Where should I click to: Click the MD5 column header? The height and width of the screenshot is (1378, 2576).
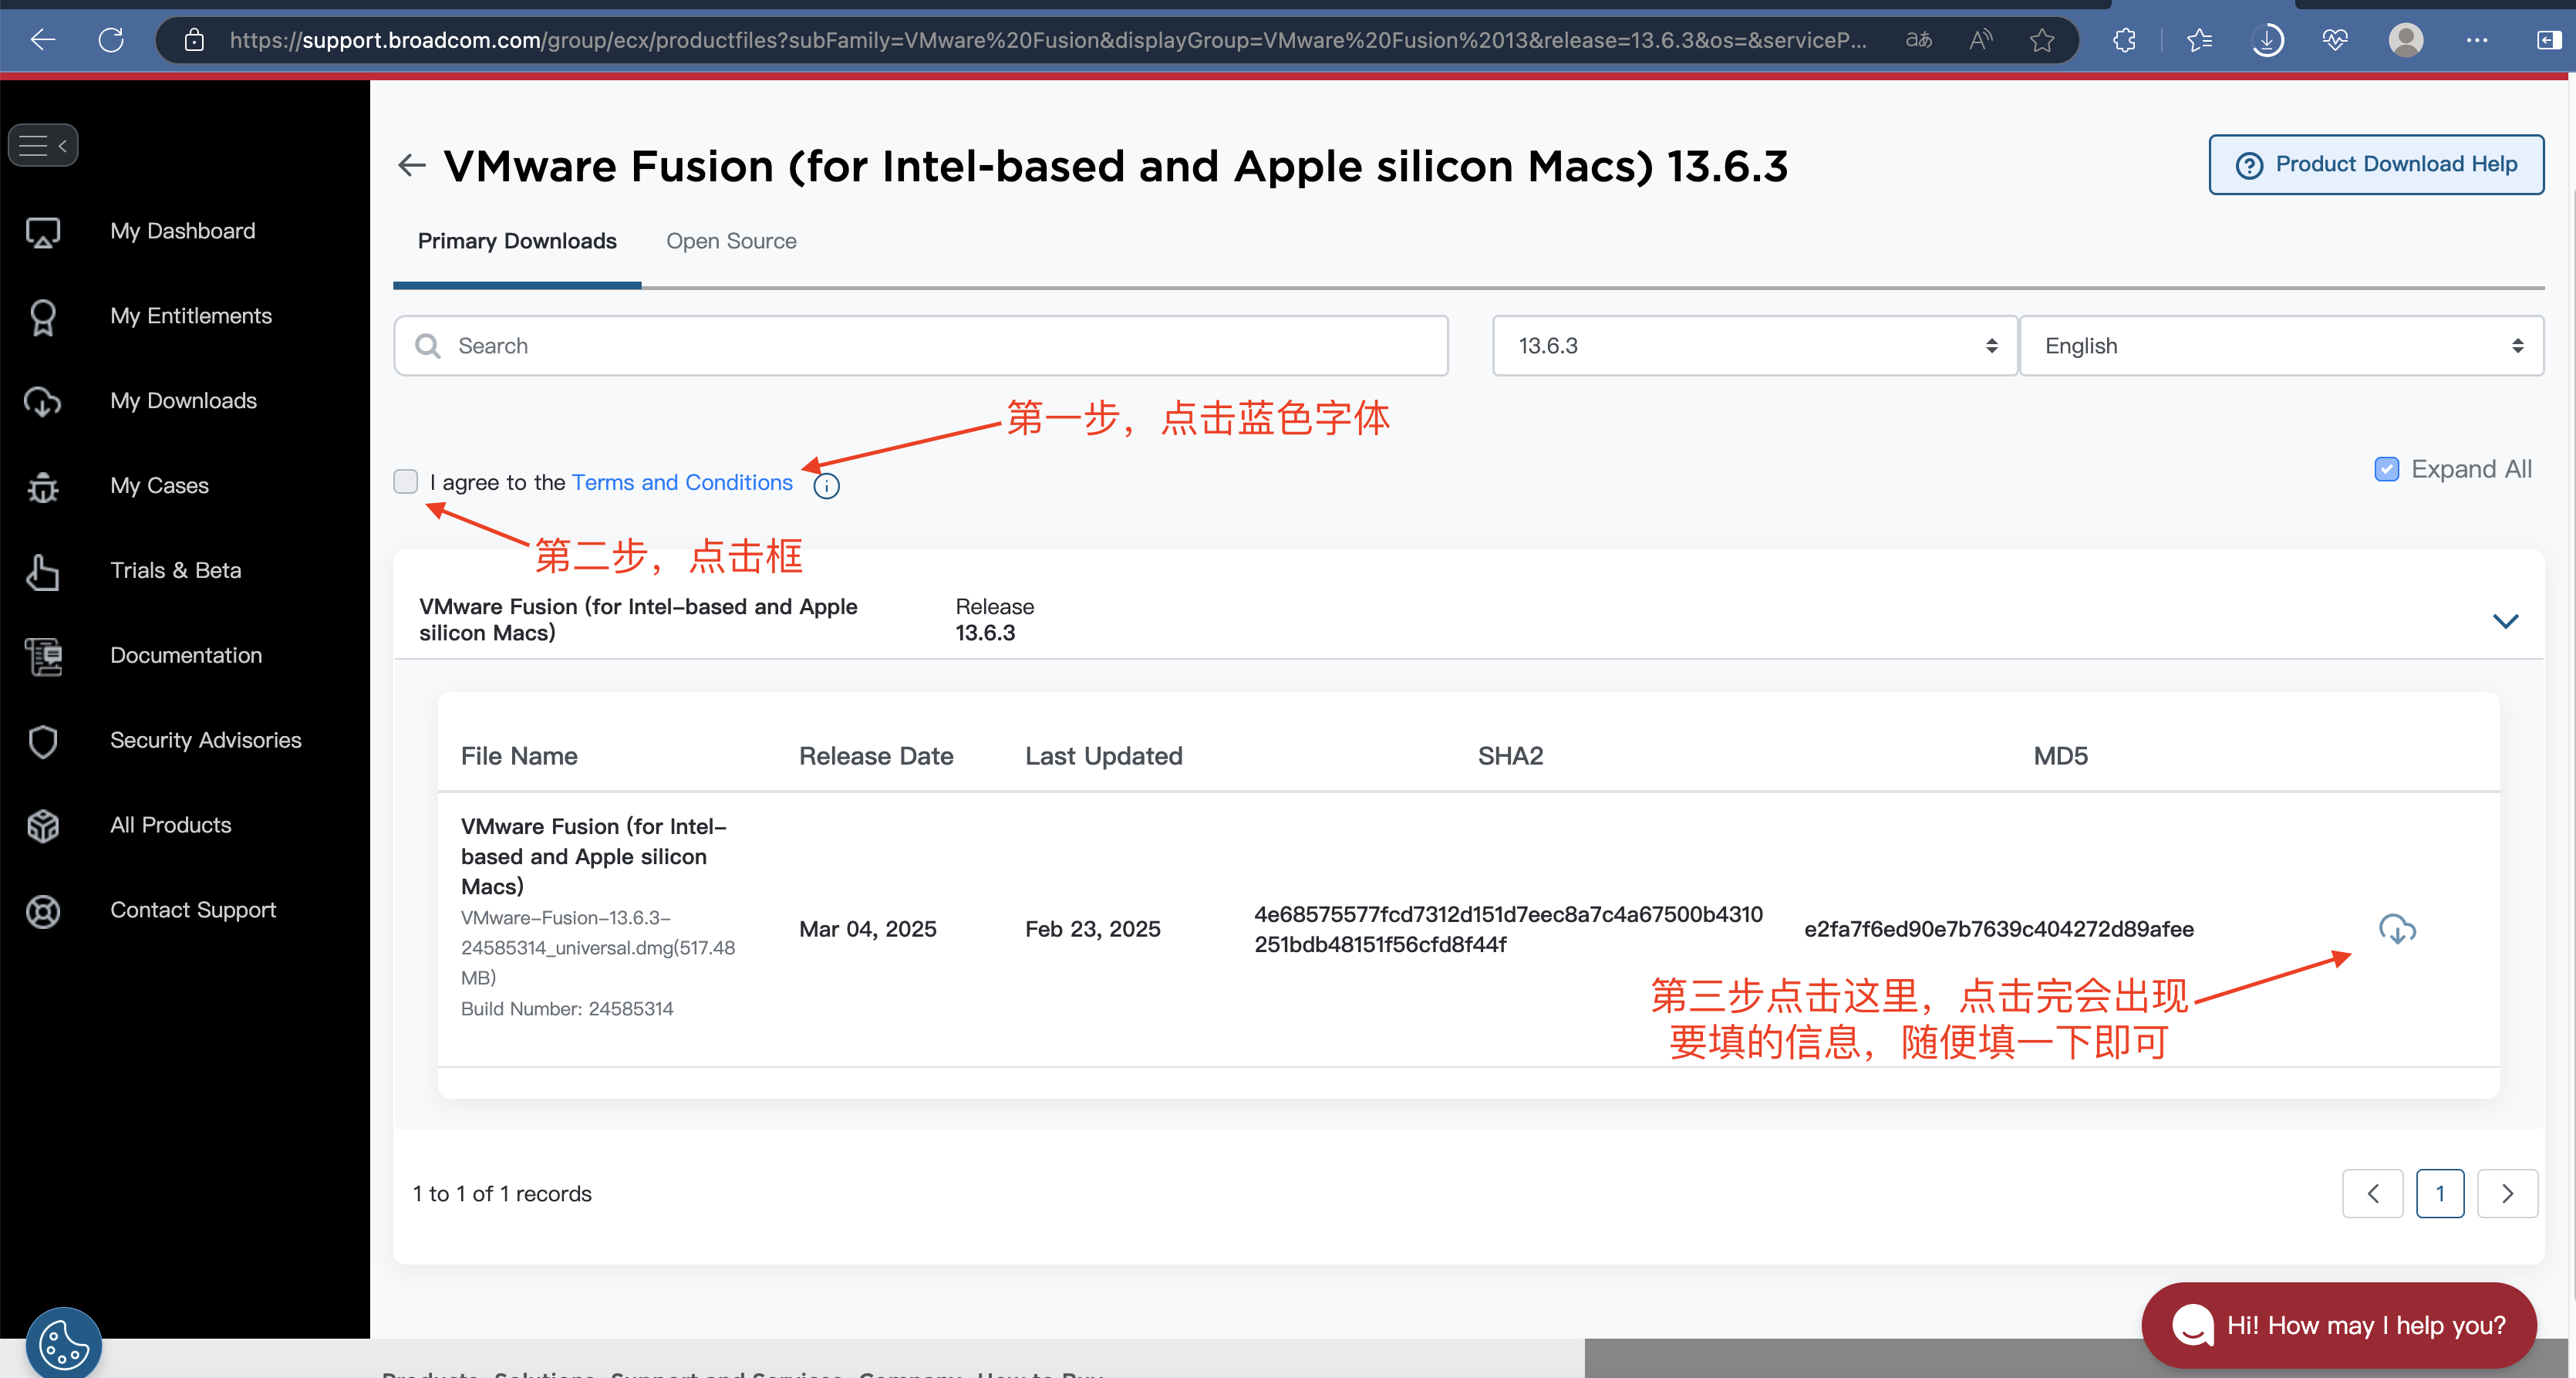tap(2060, 757)
